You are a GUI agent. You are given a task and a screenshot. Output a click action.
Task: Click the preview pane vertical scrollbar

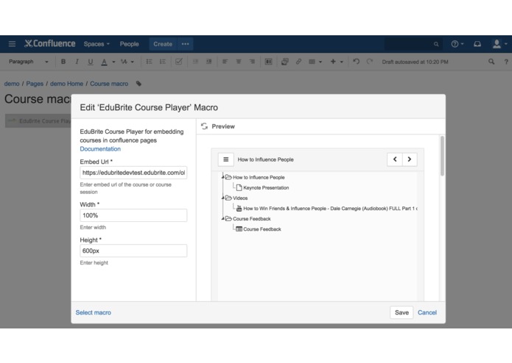(x=443, y=156)
